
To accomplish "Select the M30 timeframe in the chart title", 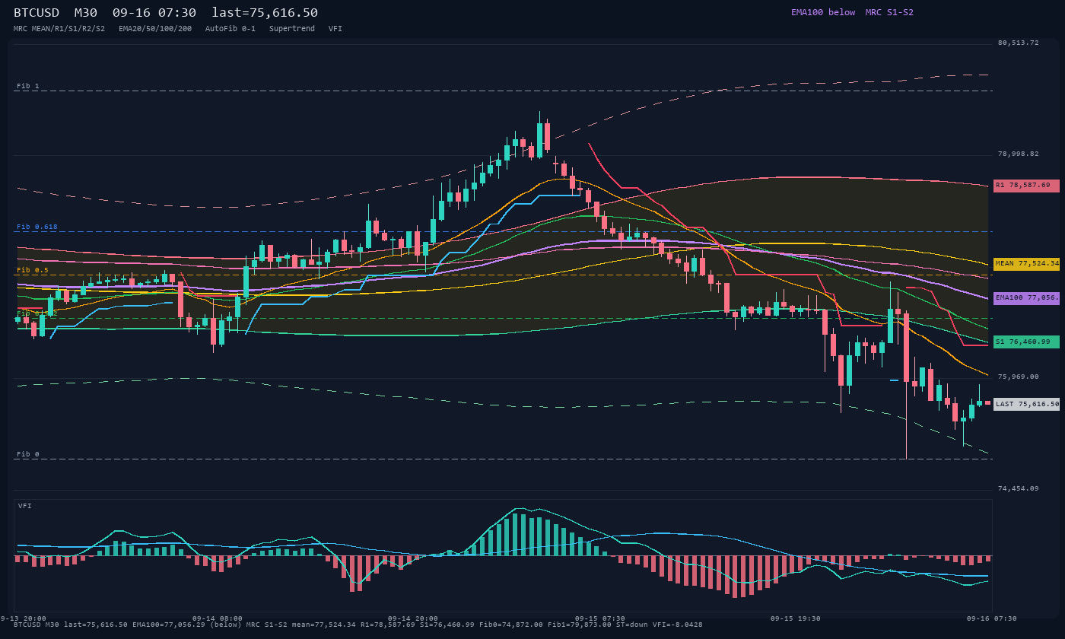I will (87, 13).
